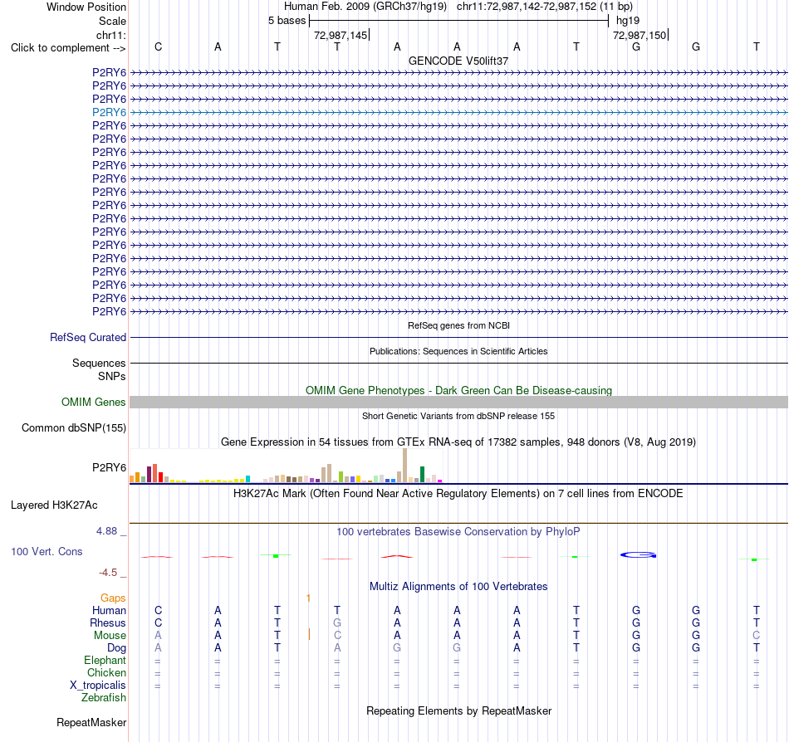Click the orange insertion bar in Mouse row

(309, 634)
